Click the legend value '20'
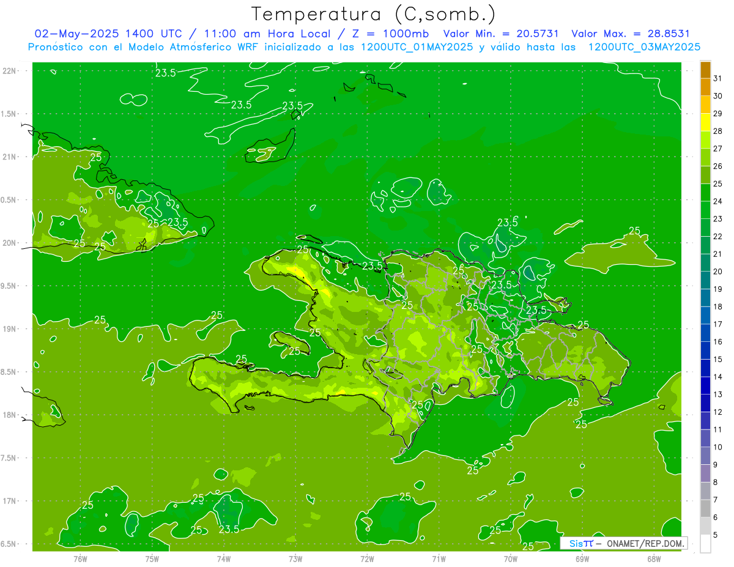Image resolution: width=734 pixels, height=567 pixels. pos(718,272)
